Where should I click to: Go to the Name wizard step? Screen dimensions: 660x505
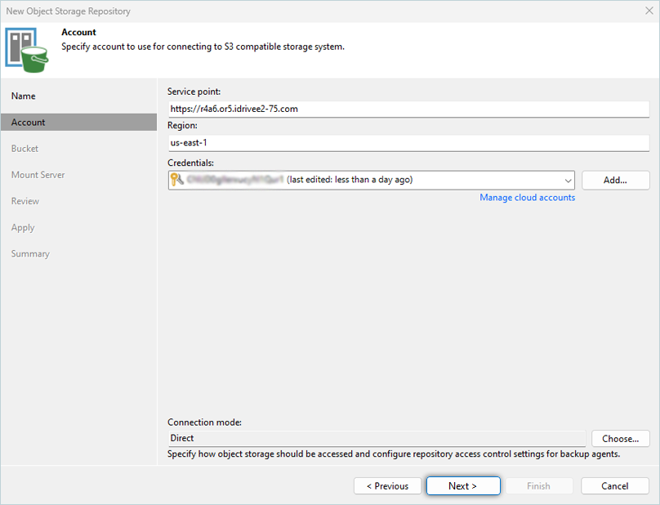(x=24, y=96)
